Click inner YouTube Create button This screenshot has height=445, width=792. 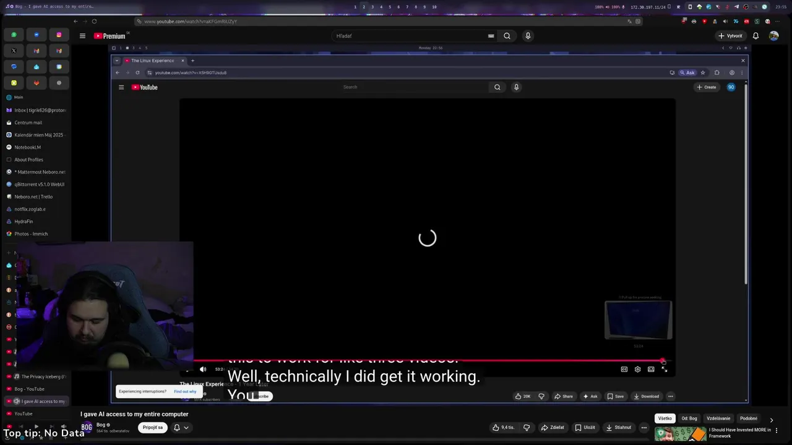click(707, 87)
